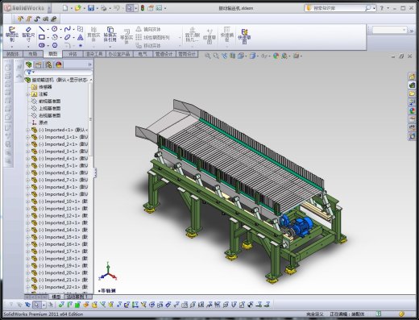Select the Line sketch tool
419x320 pixels.
tap(41, 29)
